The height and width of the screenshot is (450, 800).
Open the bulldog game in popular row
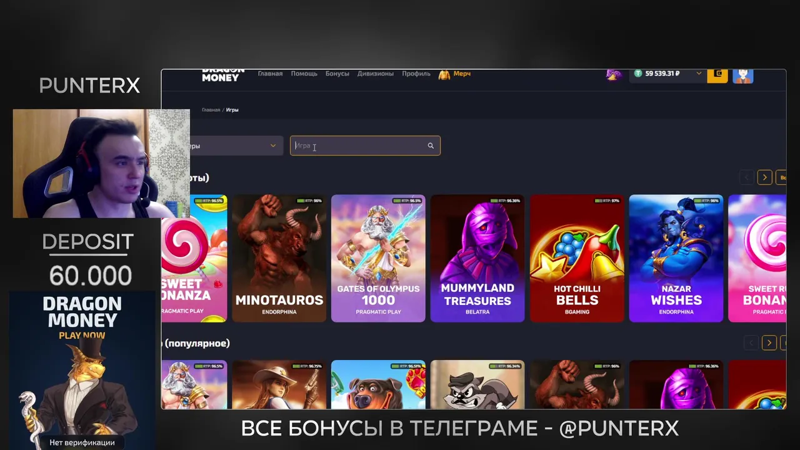(x=378, y=384)
